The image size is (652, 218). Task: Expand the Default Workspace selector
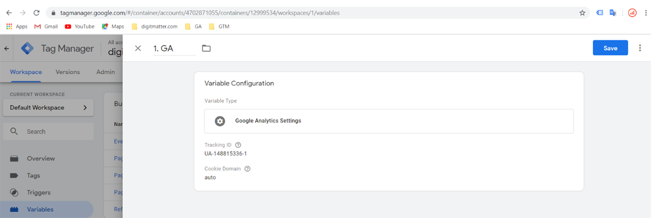tap(48, 108)
